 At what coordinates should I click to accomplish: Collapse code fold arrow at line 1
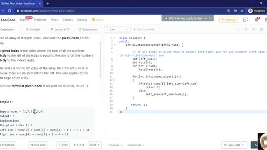[x=114, y=38]
